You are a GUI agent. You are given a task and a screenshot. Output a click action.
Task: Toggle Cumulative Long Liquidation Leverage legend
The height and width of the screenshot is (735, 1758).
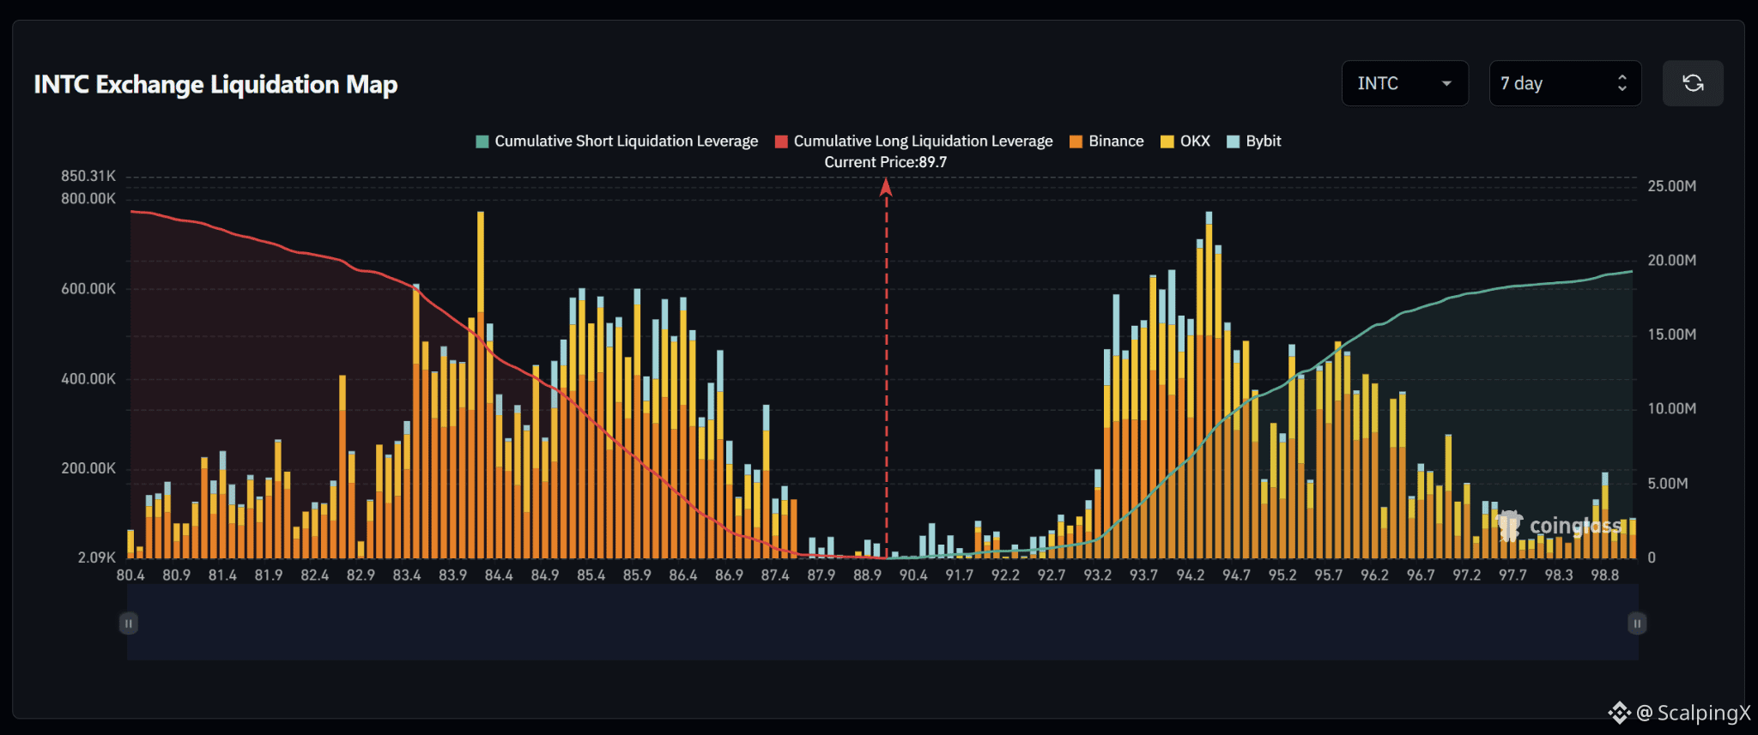point(913,142)
